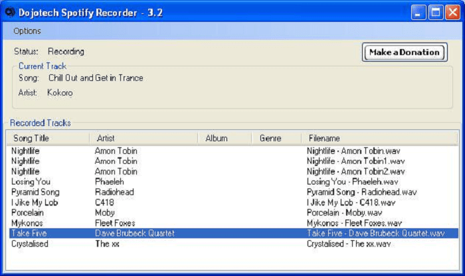Select the highlighted Take Five row
The image size is (465, 276).
click(x=233, y=234)
